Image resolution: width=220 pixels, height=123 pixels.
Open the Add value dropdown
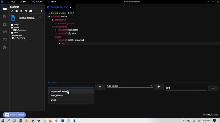130,86
